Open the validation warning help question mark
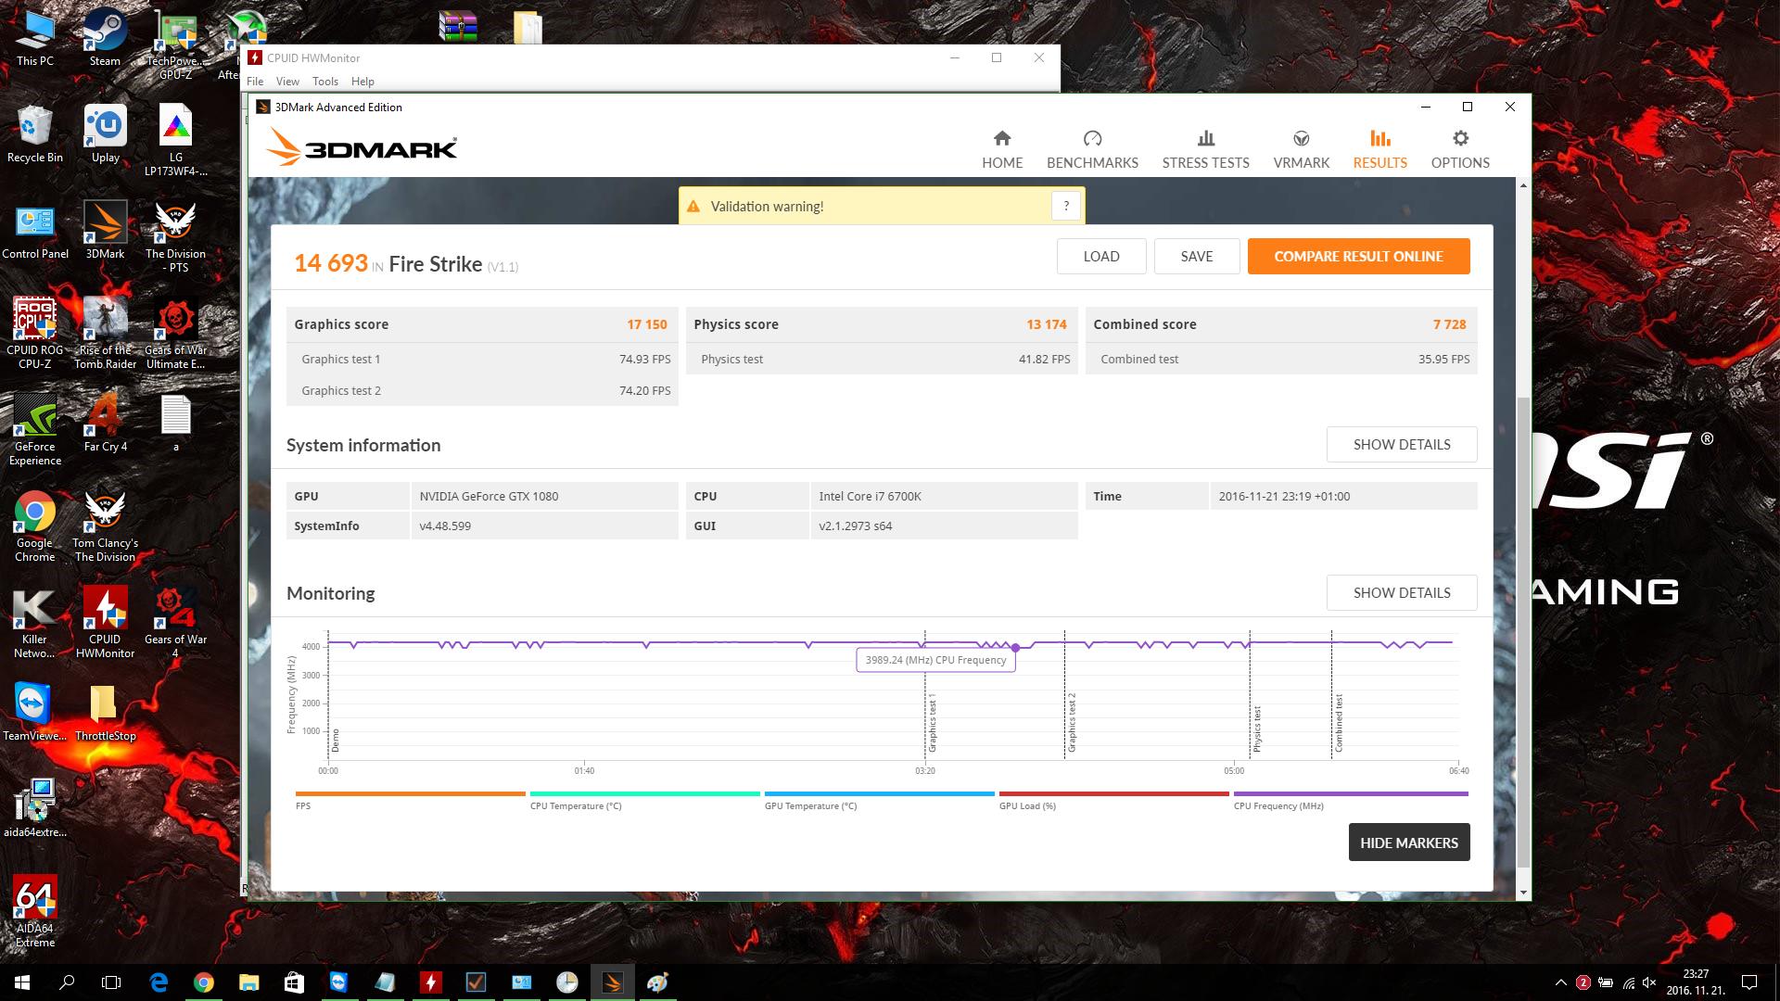Viewport: 1780px width, 1001px height. pos(1066,206)
